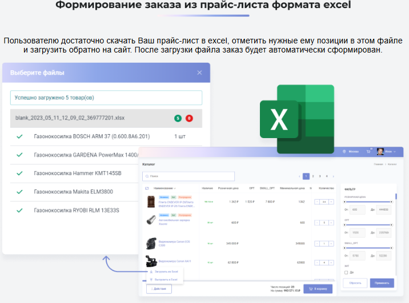Open the Действия actions menu

158,289
